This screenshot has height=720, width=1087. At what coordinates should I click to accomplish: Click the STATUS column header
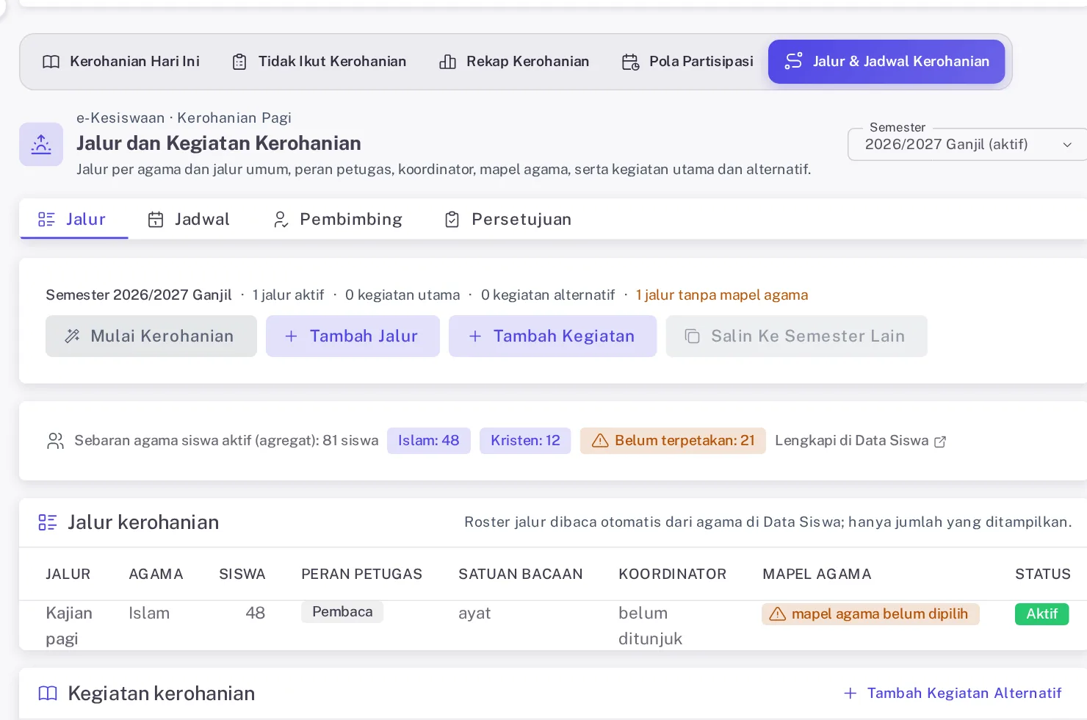(1043, 575)
